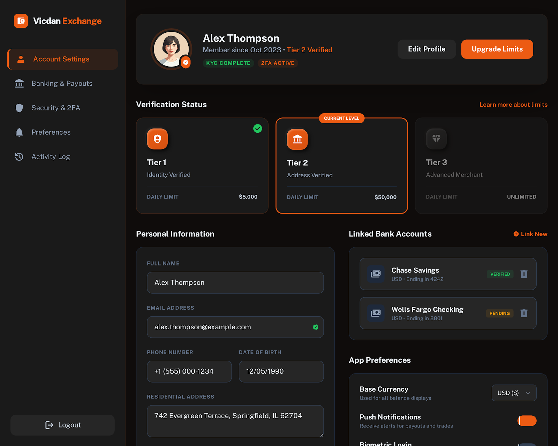
Task: Click the Upgrade Limits button
Action: pos(497,49)
